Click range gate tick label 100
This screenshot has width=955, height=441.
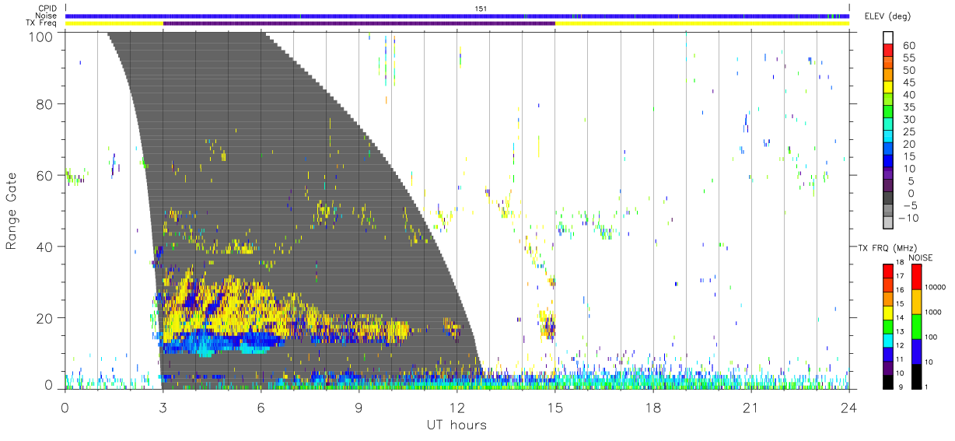(x=40, y=36)
